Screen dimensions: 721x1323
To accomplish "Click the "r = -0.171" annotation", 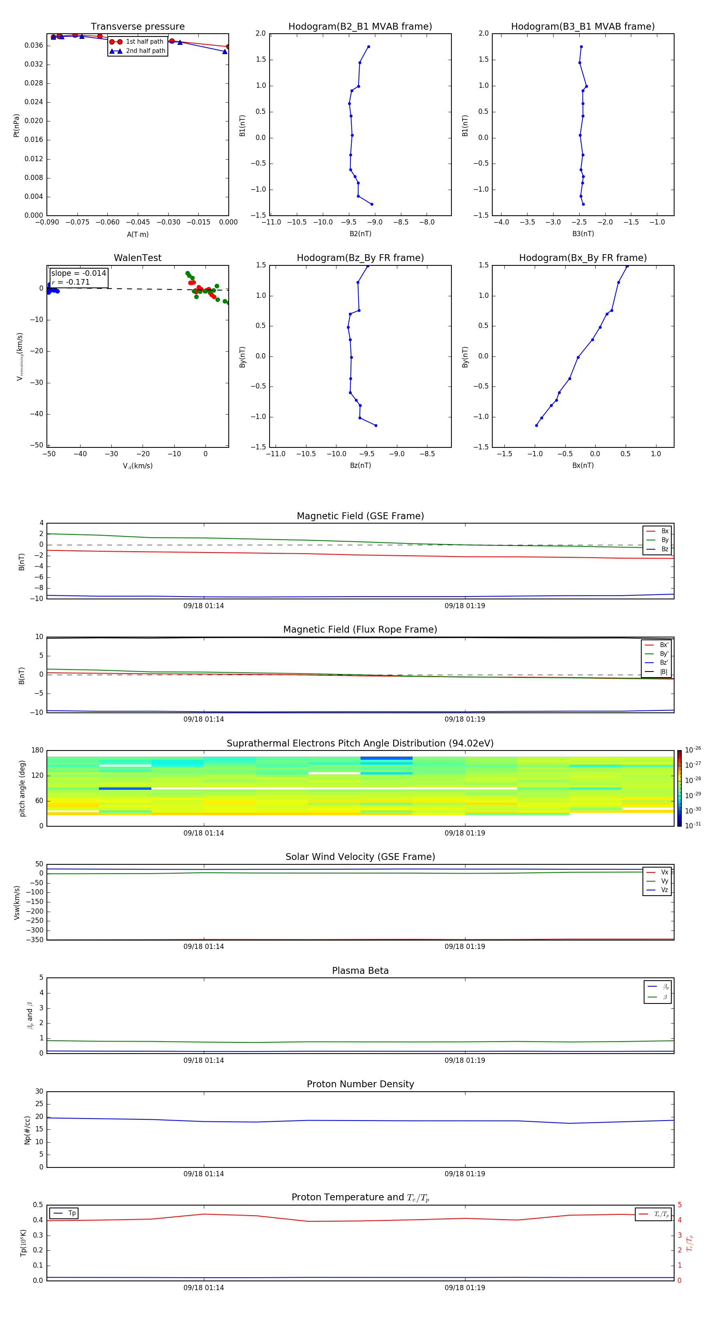I will pyautogui.click(x=71, y=282).
